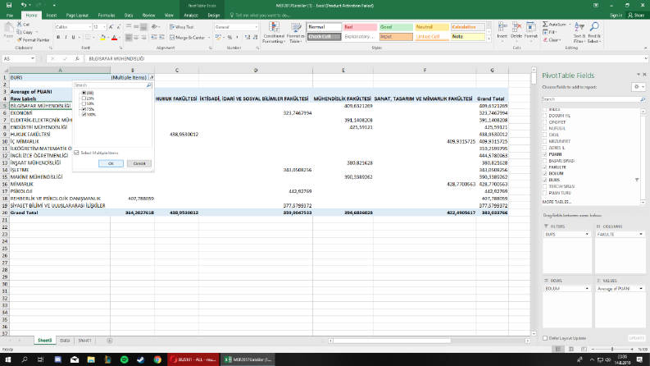Click the AutoSum sigma icon
Screen dimensions: 650x366
545,25
